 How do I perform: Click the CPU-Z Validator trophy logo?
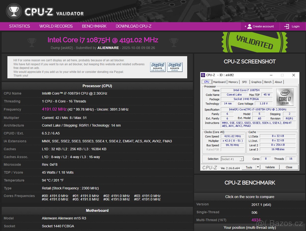coord(14,11)
